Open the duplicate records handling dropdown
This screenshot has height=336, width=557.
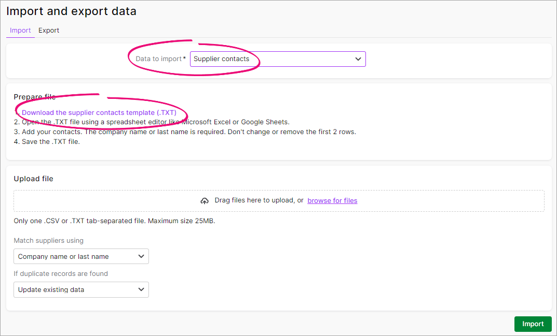81,289
